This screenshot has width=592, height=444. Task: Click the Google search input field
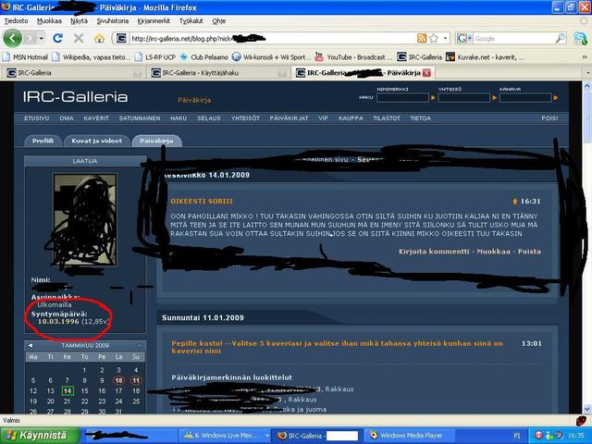(518, 39)
